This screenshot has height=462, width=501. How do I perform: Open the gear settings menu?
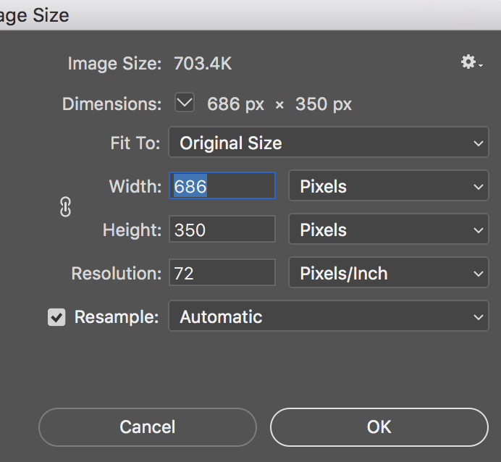[x=471, y=63]
